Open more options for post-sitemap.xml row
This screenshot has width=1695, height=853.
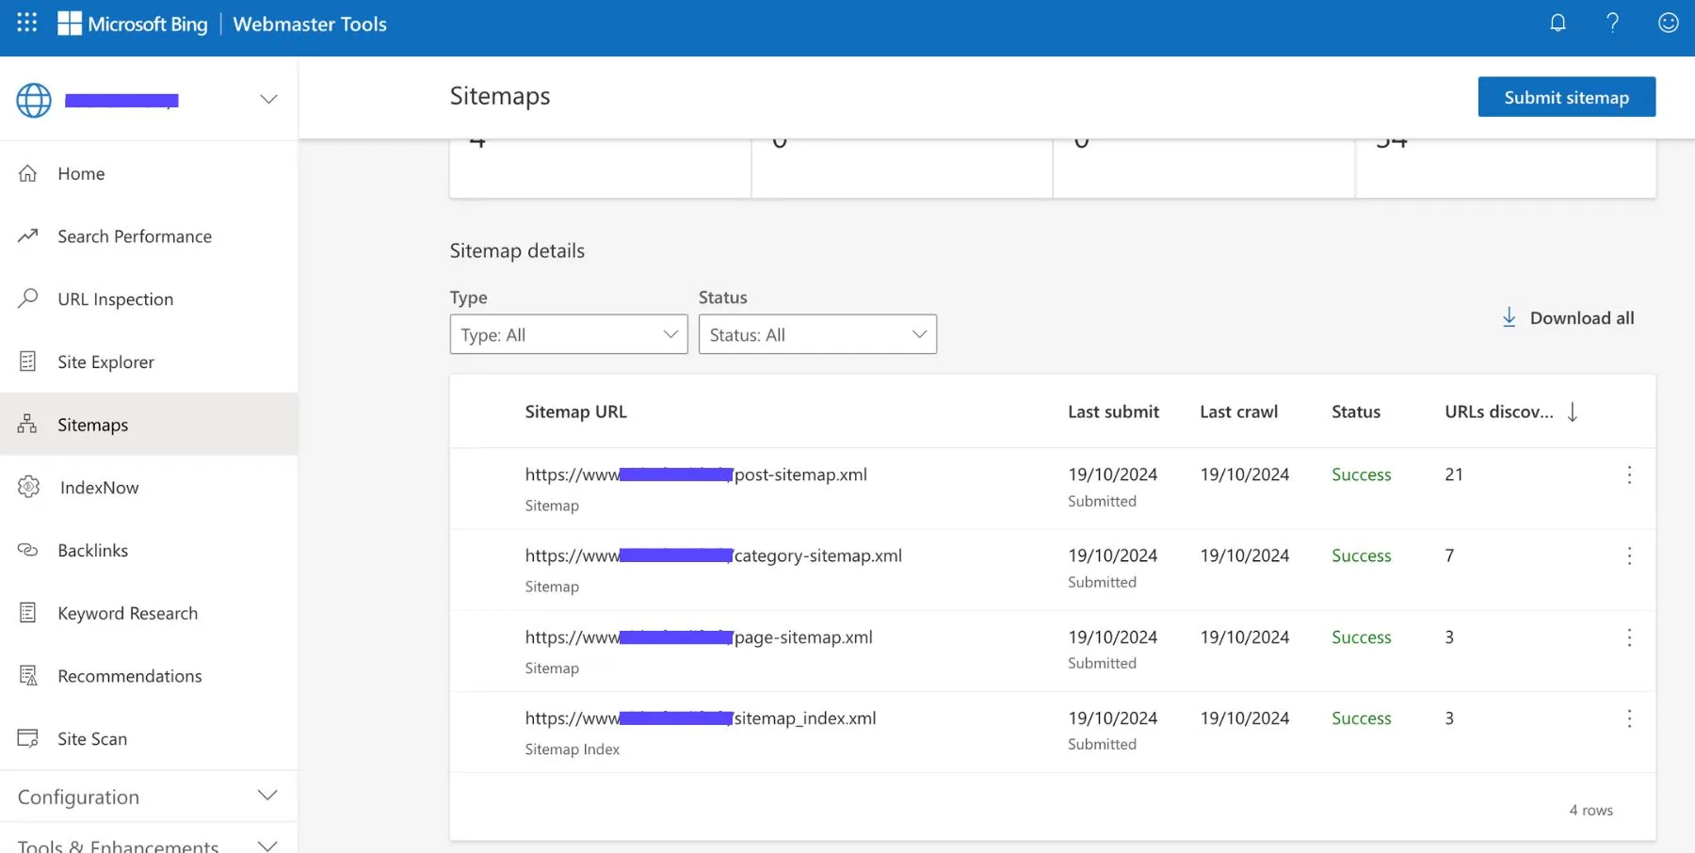(1629, 475)
